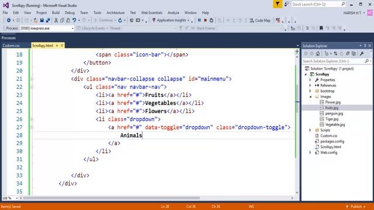374x210 pixels.
Task: Open Solution Explorer search options dropdown
Action: coord(370,61)
